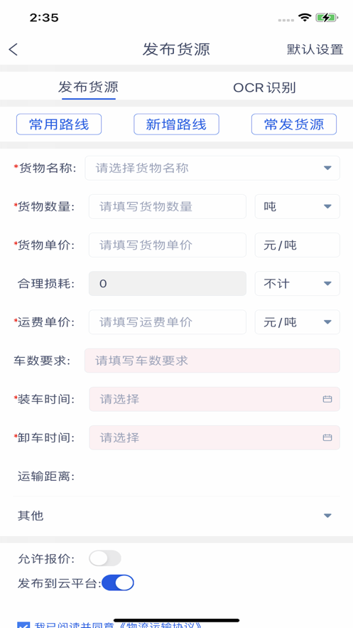The height and width of the screenshot is (628, 353).
Task: Open 默认设置 in the header
Action: click(x=315, y=50)
